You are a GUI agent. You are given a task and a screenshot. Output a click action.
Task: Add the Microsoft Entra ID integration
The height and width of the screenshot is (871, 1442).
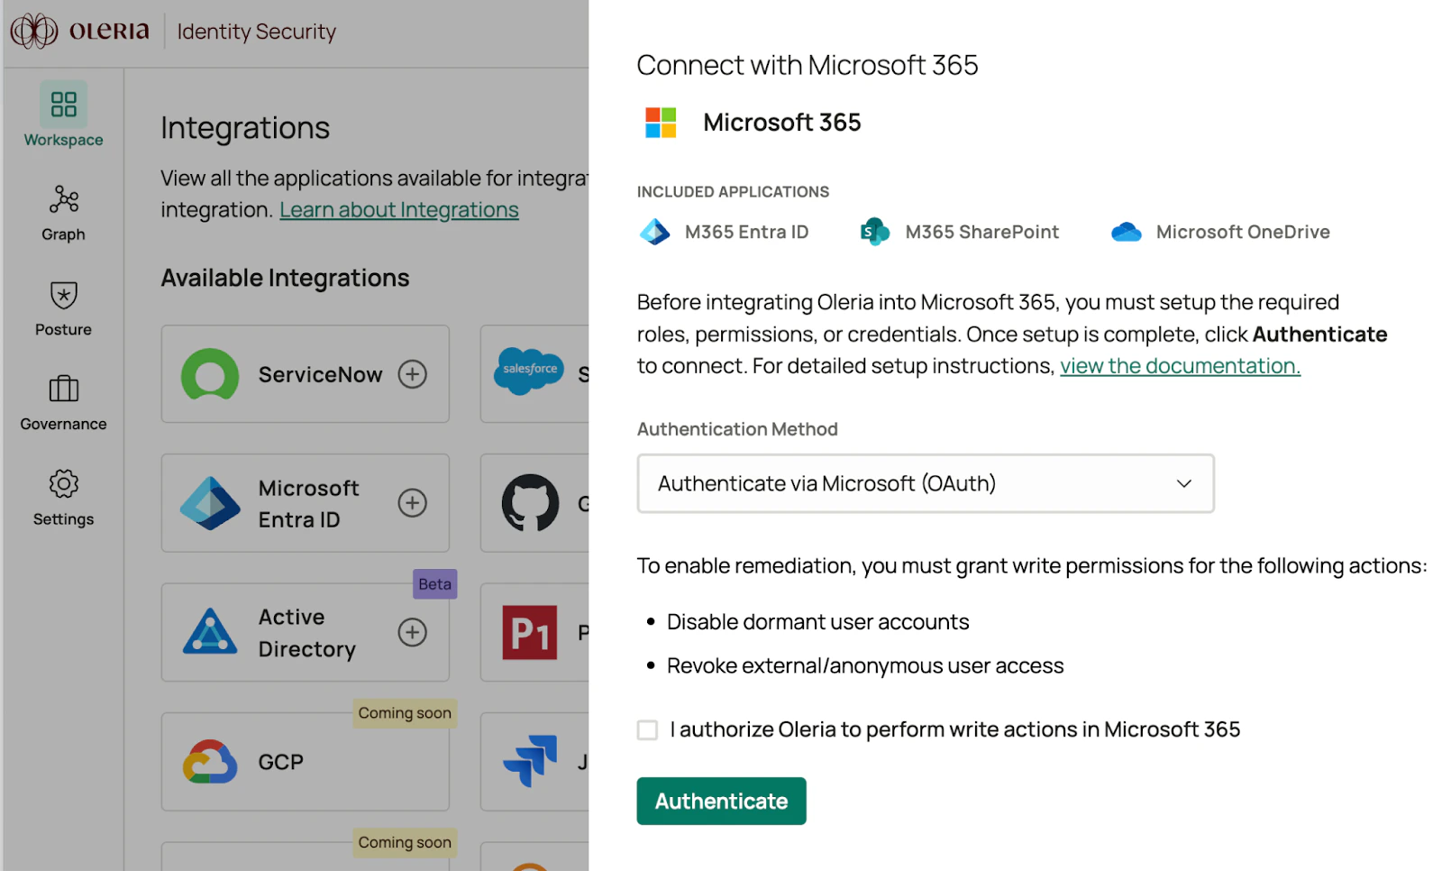point(413,503)
